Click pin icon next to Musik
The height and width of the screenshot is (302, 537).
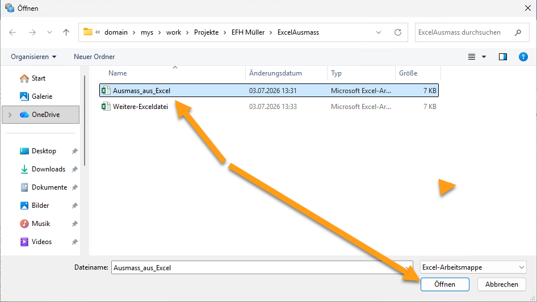(x=75, y=224)
